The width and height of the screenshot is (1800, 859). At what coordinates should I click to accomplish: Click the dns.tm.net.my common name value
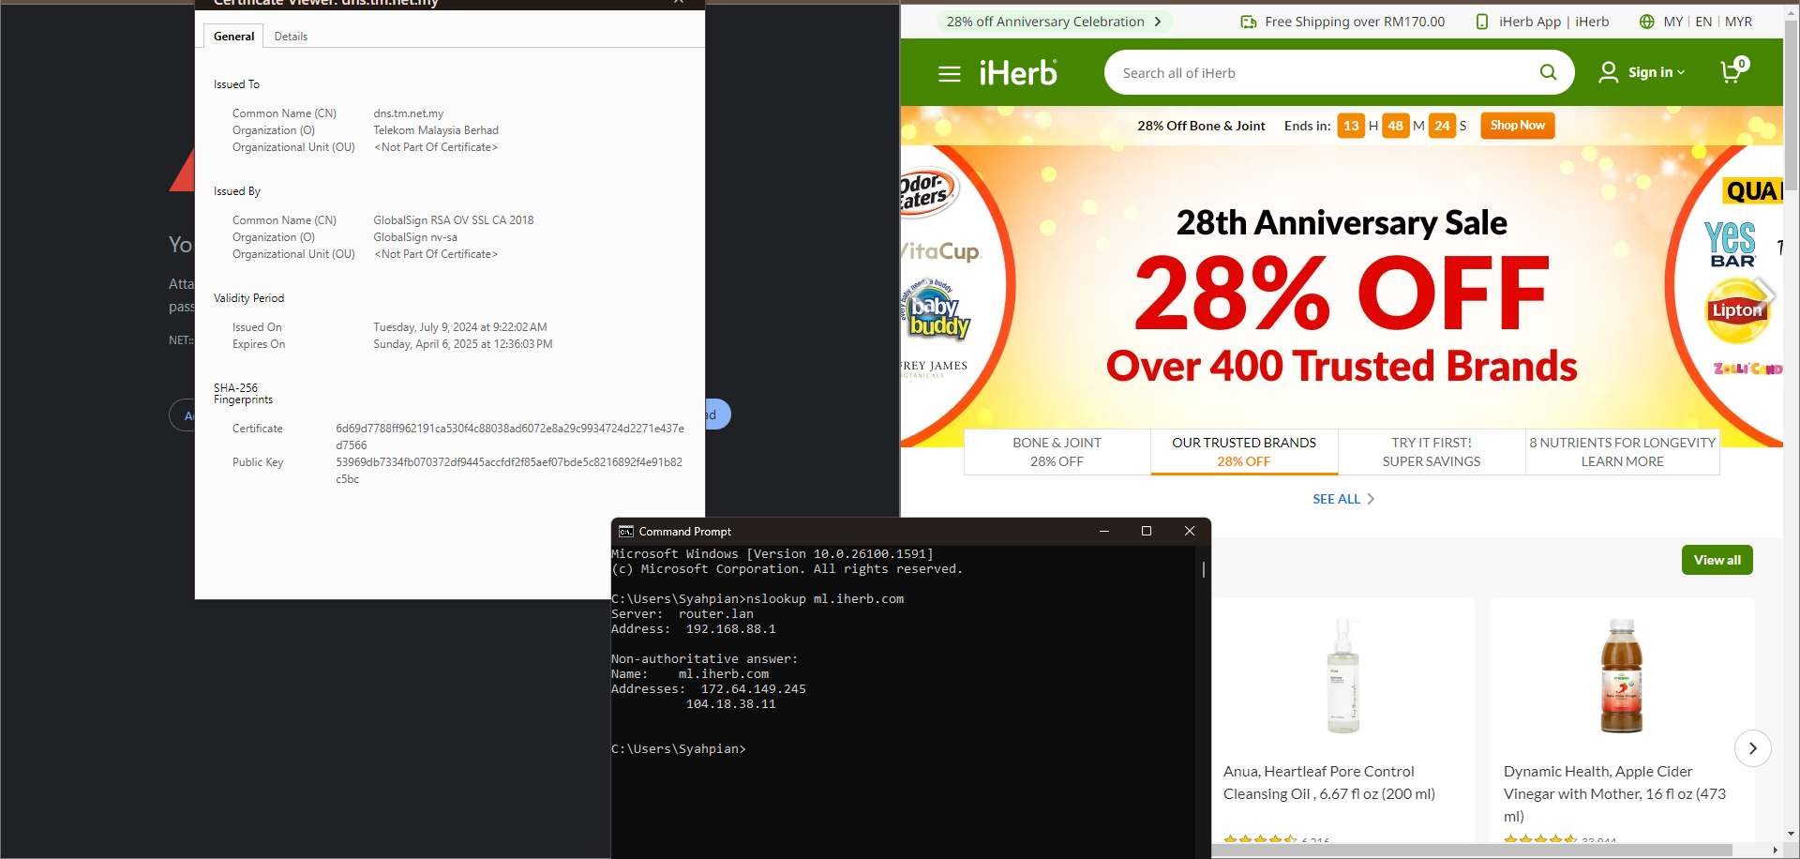[x=408, y=113]
